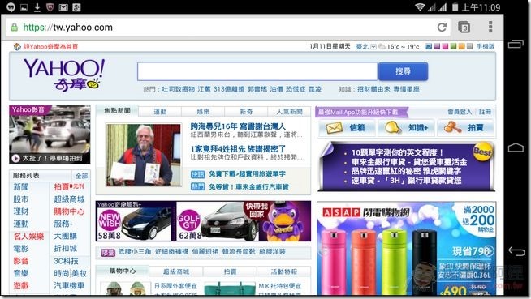Screen dimensions: 531x299
Task: Tap the Android home button
Action: tap(516, 147)
